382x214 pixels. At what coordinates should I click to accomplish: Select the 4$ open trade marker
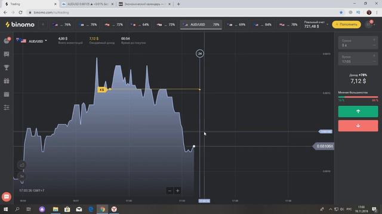pos(102,90)
